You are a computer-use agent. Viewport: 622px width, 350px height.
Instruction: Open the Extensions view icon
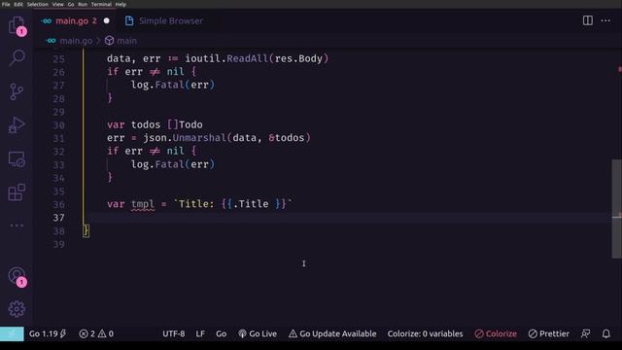point(17,192)
